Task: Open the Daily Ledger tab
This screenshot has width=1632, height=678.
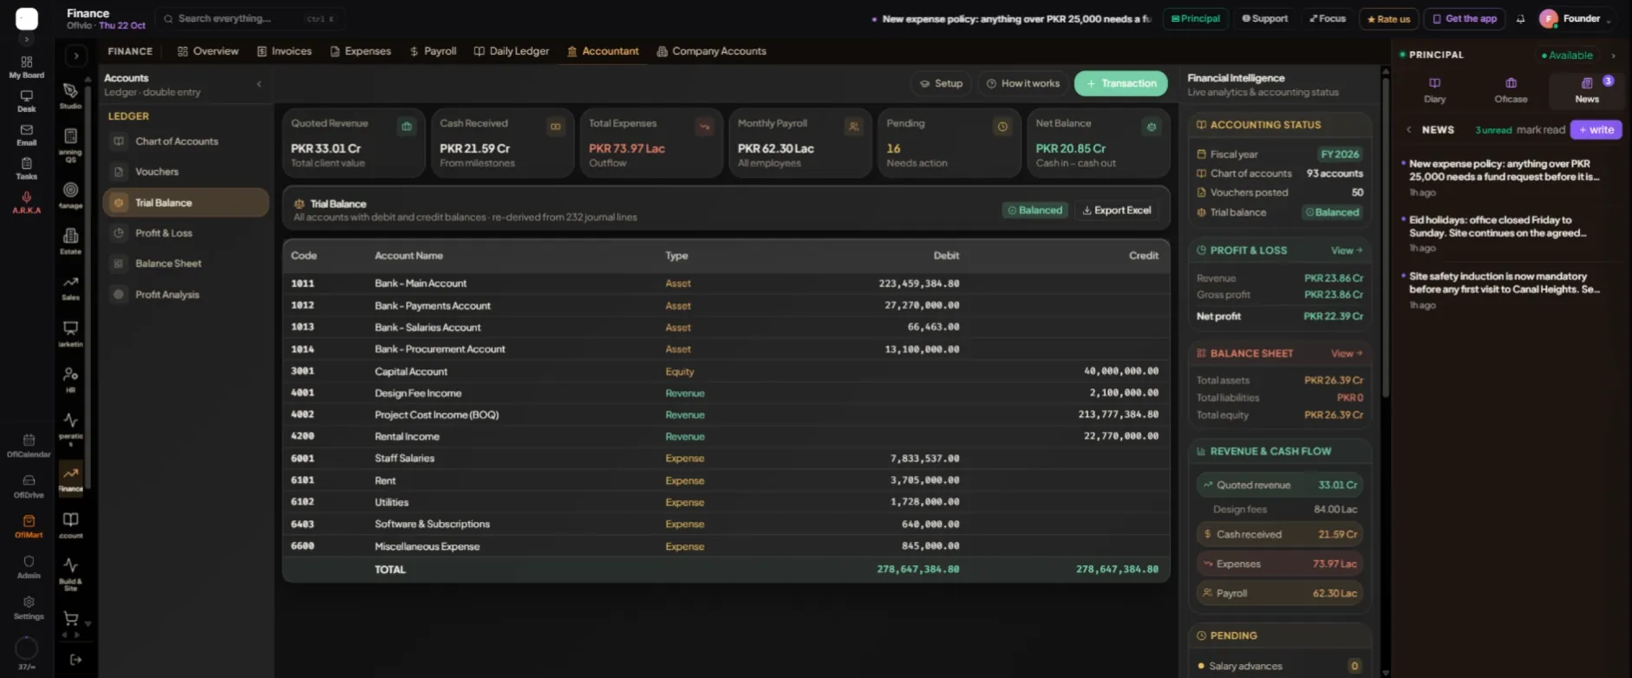Action: tap(512, 51)
